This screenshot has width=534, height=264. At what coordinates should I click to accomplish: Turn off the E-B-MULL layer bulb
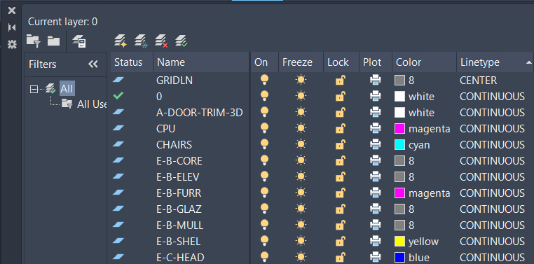pyautogui.click(x=265, y=225)
